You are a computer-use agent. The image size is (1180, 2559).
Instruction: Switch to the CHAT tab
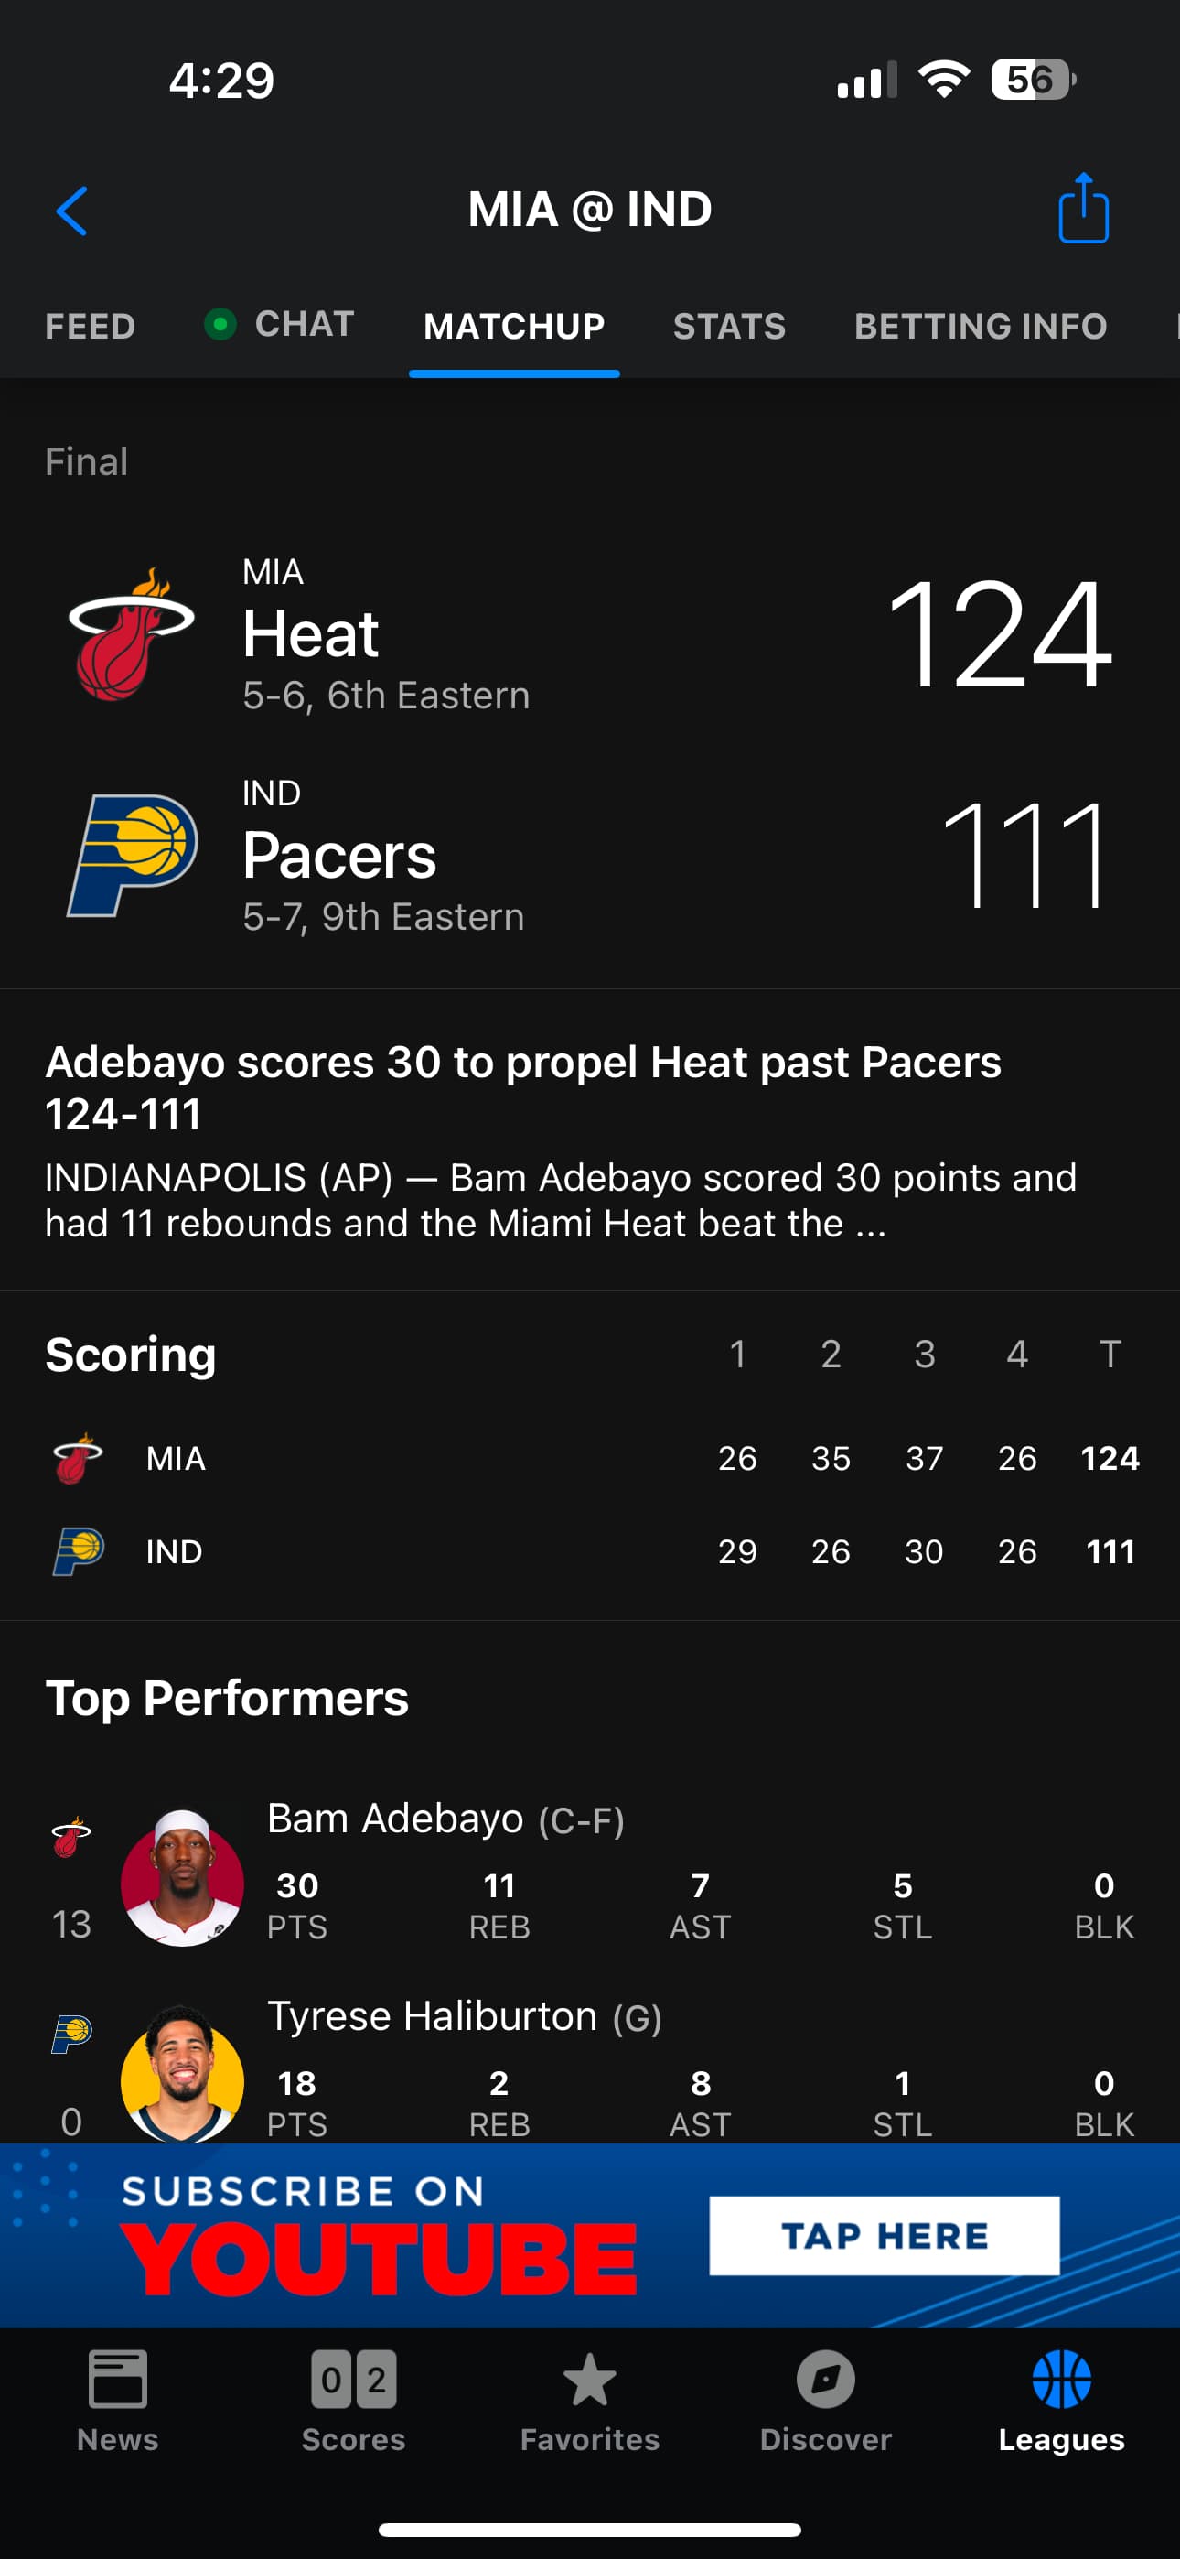point(303,324)
